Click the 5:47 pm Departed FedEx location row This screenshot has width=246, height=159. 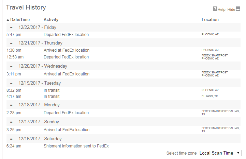coord(66,35)
